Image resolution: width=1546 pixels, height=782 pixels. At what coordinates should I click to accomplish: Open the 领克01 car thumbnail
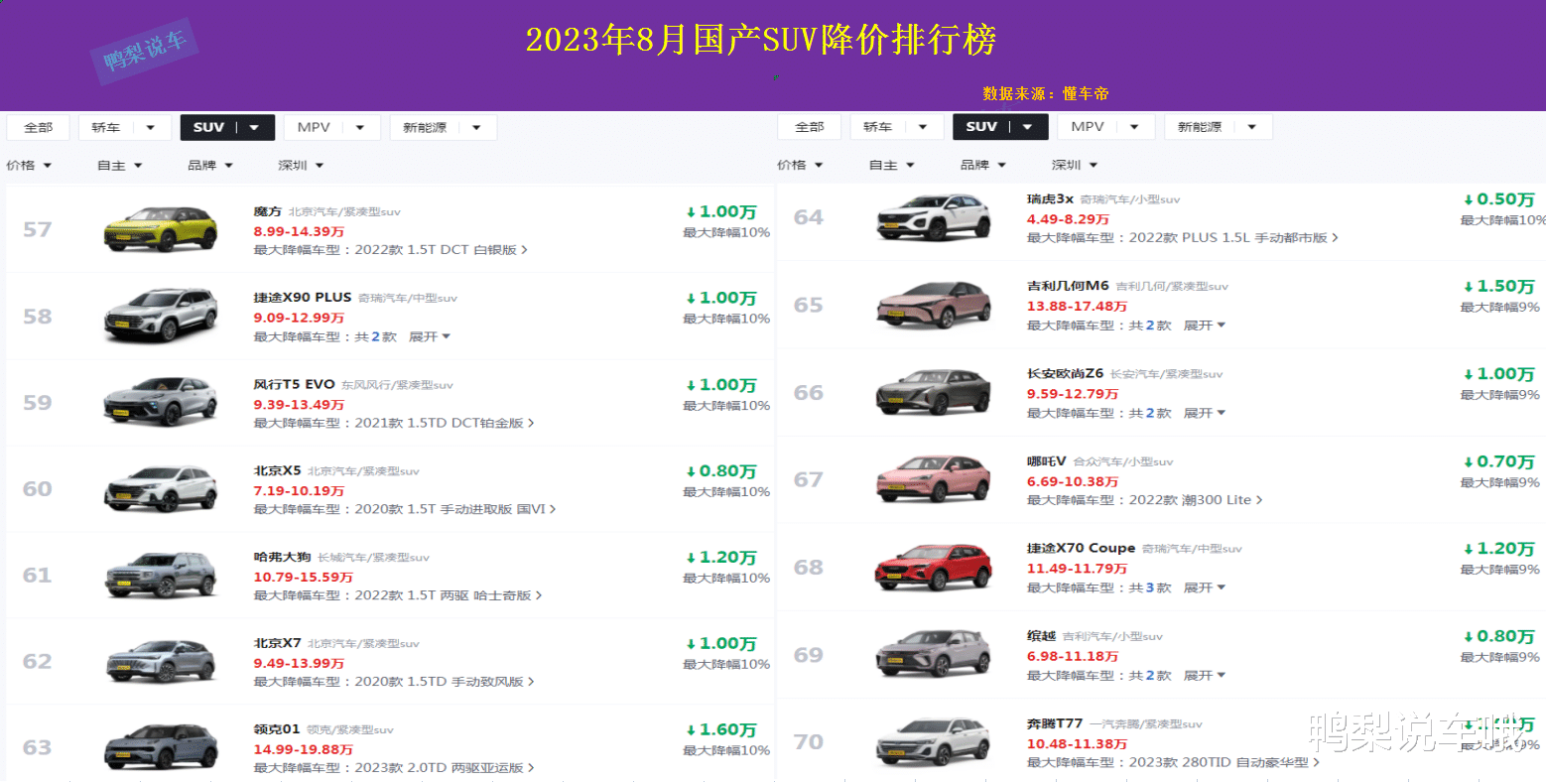tap(161, 747)
